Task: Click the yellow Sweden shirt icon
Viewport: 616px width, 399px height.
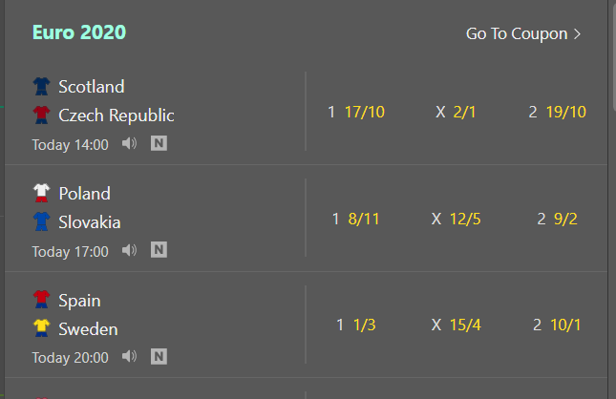Action: [x=41, y=328]
